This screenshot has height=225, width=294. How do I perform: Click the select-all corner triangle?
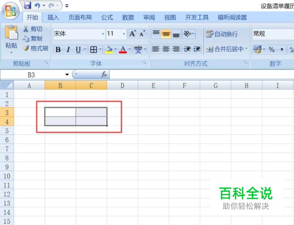[x=7, y=85]
